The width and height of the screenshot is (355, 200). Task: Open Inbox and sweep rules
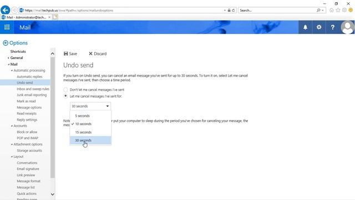click(33, 89)
